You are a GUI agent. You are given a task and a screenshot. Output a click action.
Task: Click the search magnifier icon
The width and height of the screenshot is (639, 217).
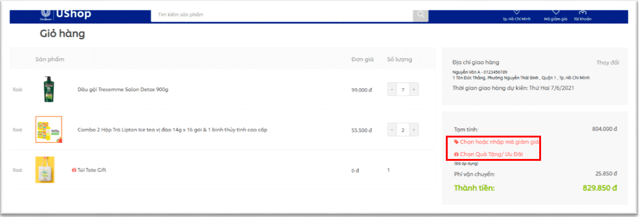[x=420, y=15]
